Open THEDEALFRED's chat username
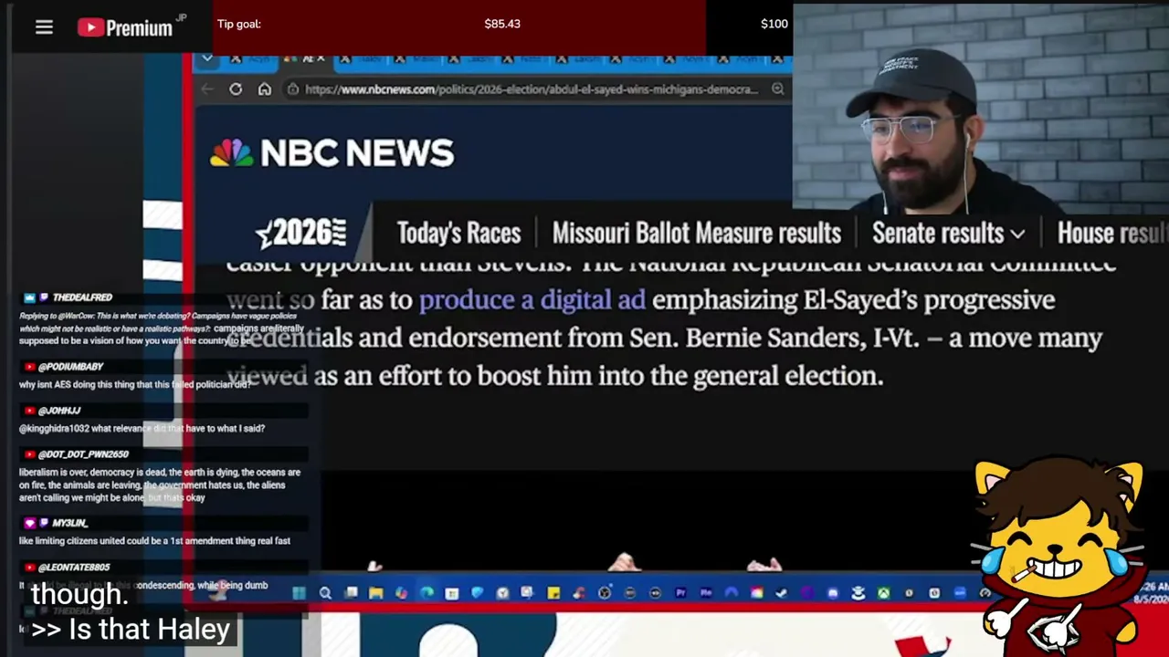 (x=82, y=297)
